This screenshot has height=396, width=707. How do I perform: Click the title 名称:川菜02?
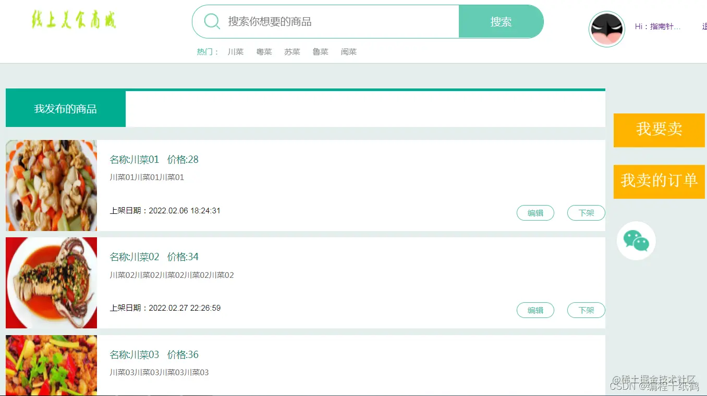point(135,257)
